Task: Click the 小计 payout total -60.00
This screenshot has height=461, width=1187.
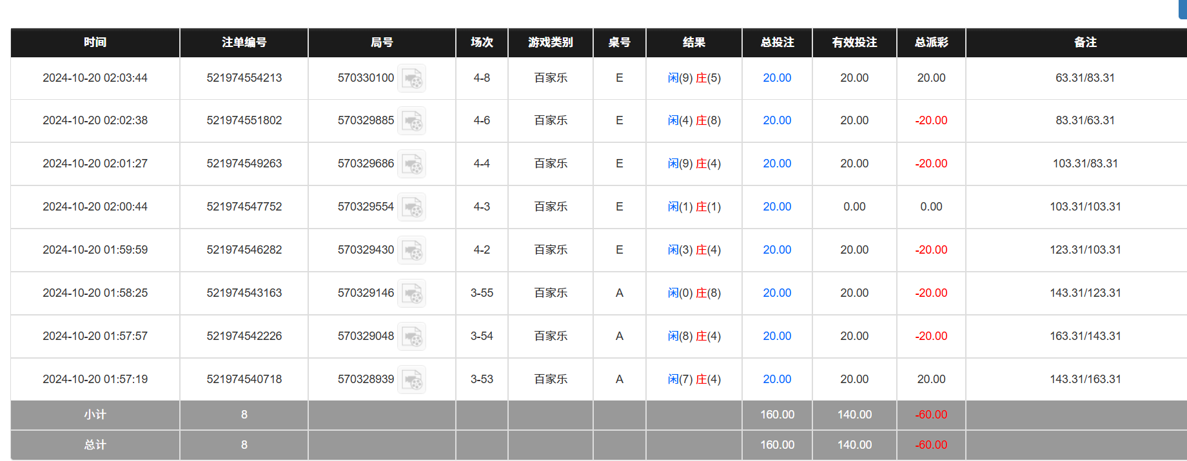Action: [931, 415]
